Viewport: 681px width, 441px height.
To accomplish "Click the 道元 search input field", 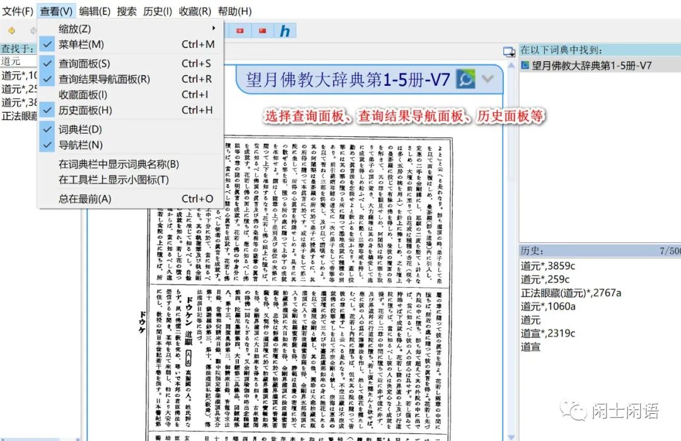I will point(19,61).
